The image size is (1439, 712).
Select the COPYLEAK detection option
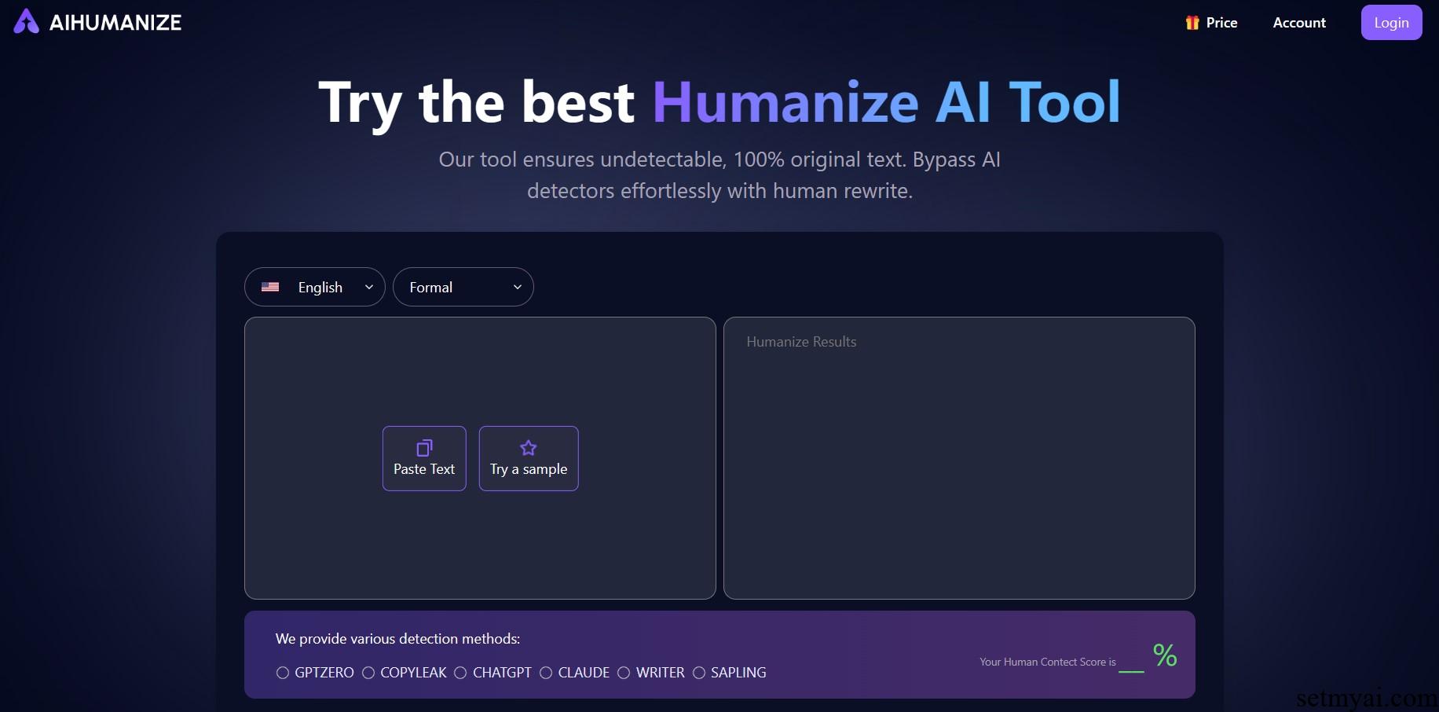368,673
